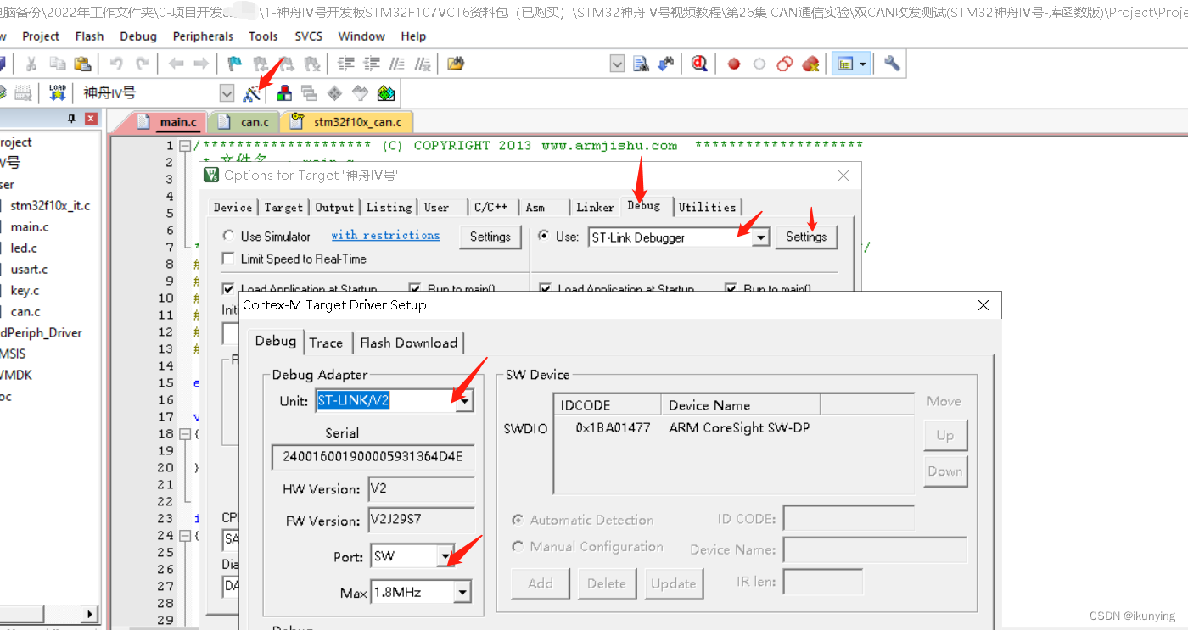Toggle left Load Application at Startup checkbox

point(227,288)
